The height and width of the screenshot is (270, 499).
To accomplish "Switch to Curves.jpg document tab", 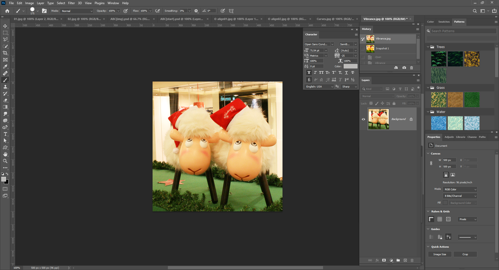I will pos(335,19).
